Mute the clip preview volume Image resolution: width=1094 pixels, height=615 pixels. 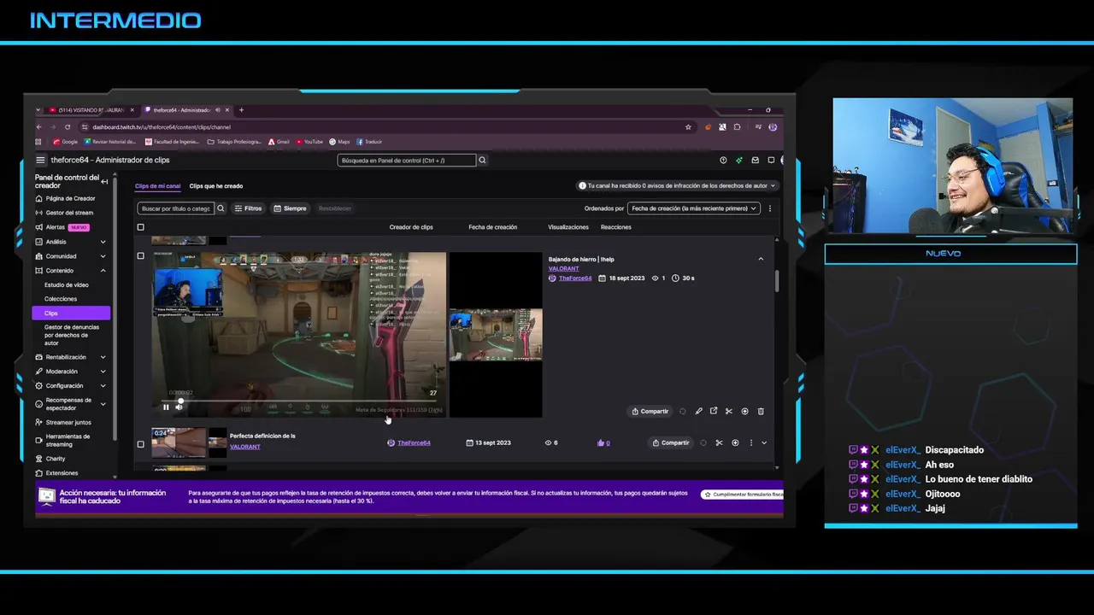tap(179, 407)
